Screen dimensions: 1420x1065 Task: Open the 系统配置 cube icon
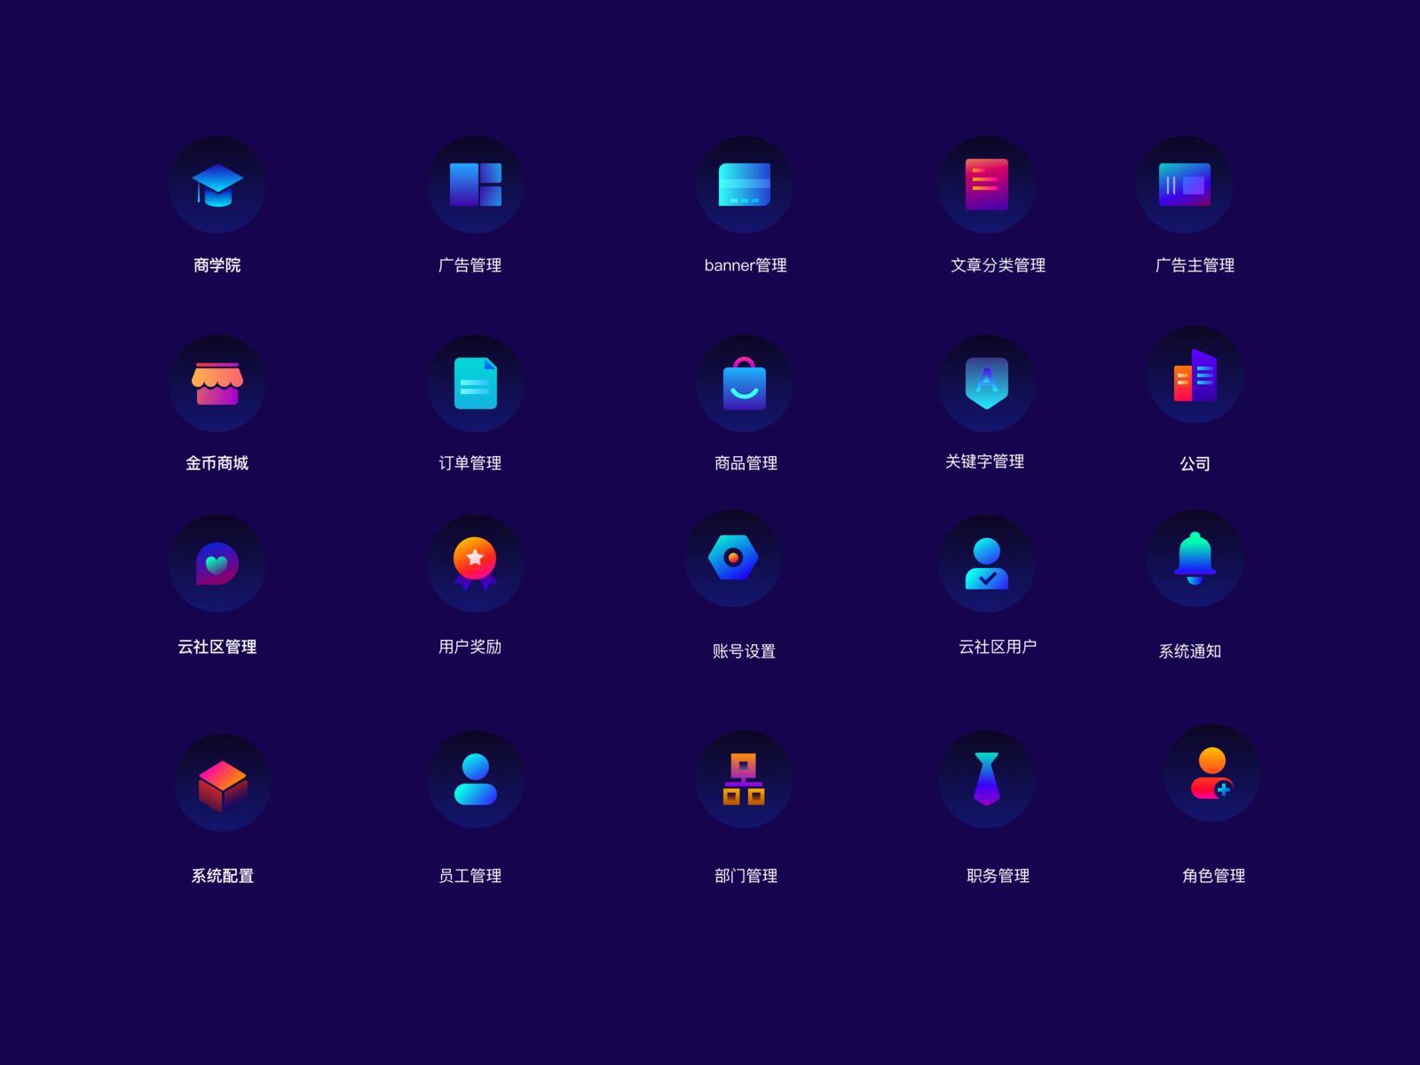tap(222, 782)
